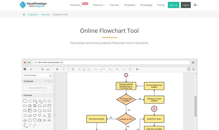The image size is (219, 130).
Task: Click the Log in button
Action: click(186, 5)
